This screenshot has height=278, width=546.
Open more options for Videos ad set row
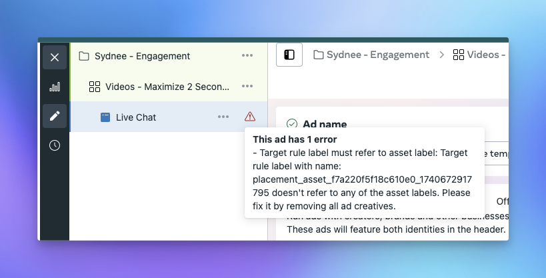coord(247,86)
